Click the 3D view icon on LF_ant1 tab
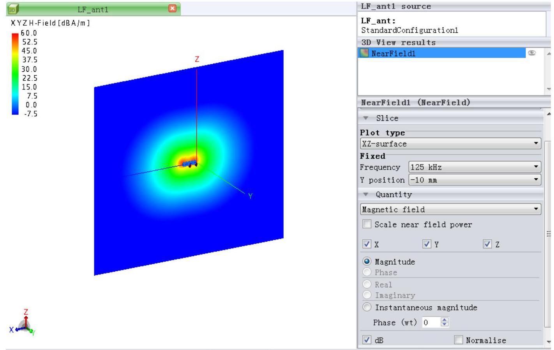554x350 pixels. (13, 9)
